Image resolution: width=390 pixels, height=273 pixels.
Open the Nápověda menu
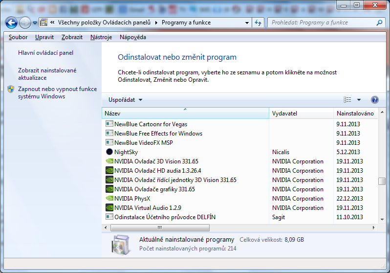133,37
